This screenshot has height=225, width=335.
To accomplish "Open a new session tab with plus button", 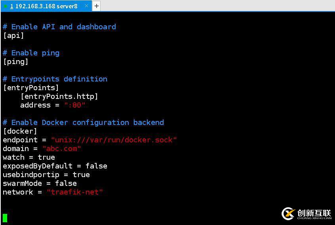I will [97, 6].
